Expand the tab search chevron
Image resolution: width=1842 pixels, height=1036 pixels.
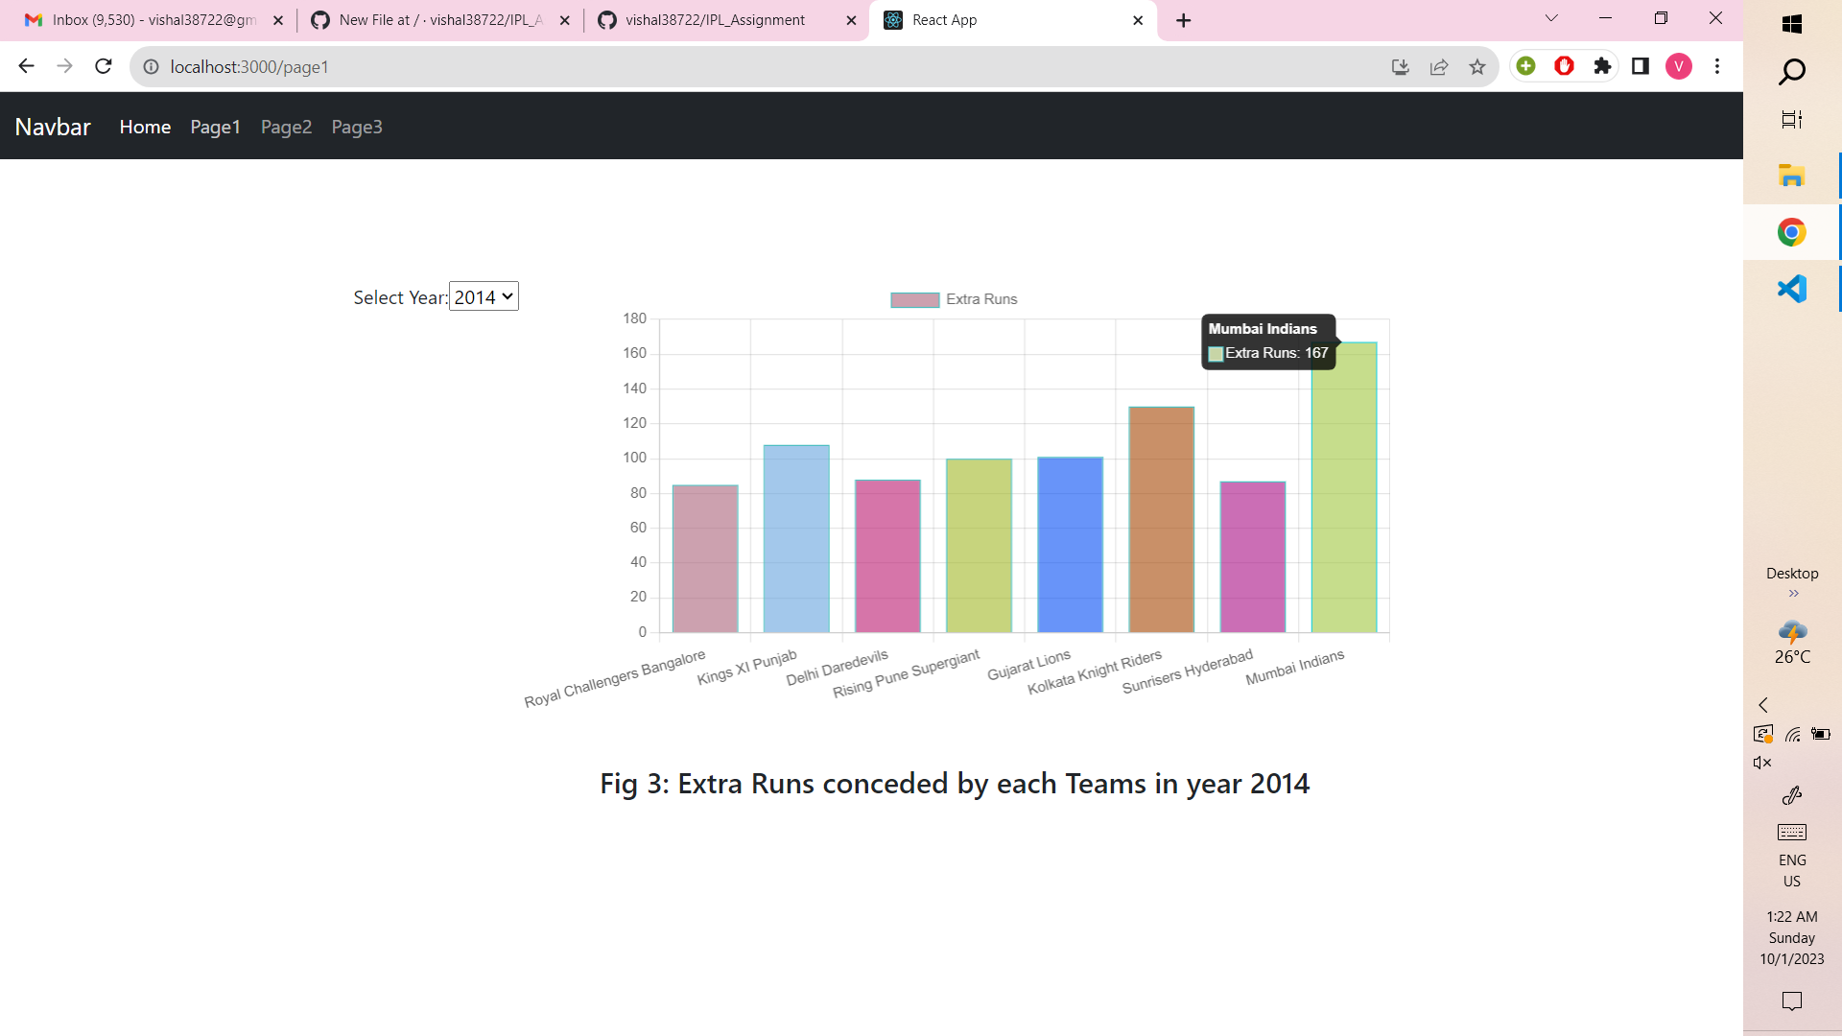pos(1551,19)
